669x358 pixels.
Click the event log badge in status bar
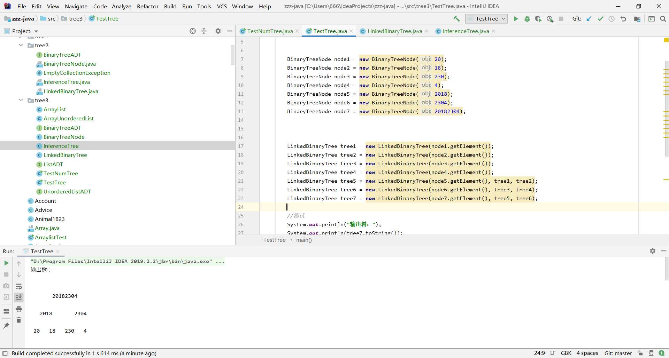[661, 353]
